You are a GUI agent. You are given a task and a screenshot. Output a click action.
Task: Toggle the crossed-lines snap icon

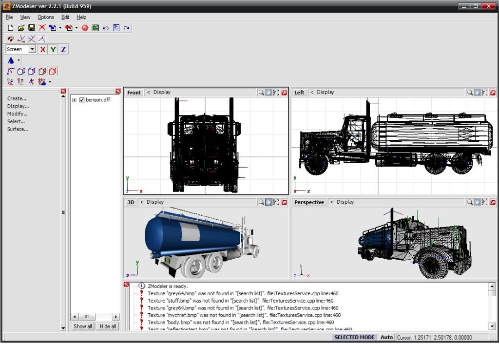[x=32, y=39]
